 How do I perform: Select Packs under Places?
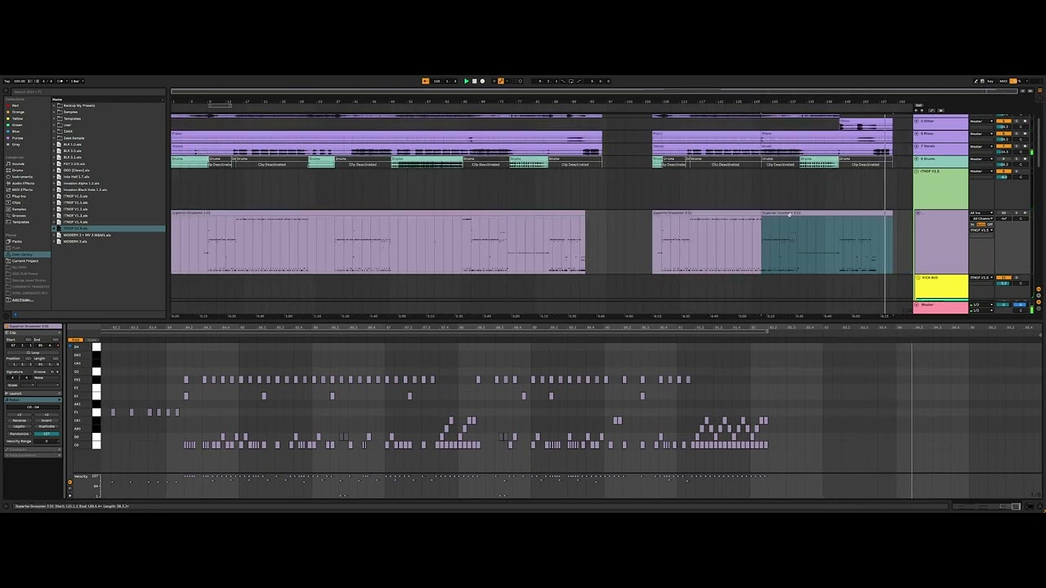tap(15, 241)
